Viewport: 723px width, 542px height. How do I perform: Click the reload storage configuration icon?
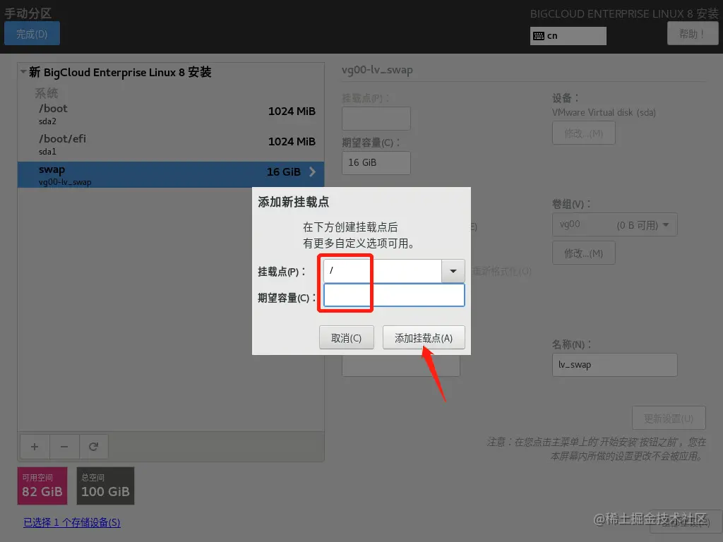(94, 447)
